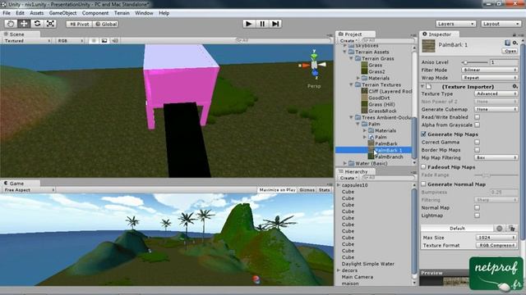
Task: Toggle scene audio speaker icon
Action: [x=115, y=40]
